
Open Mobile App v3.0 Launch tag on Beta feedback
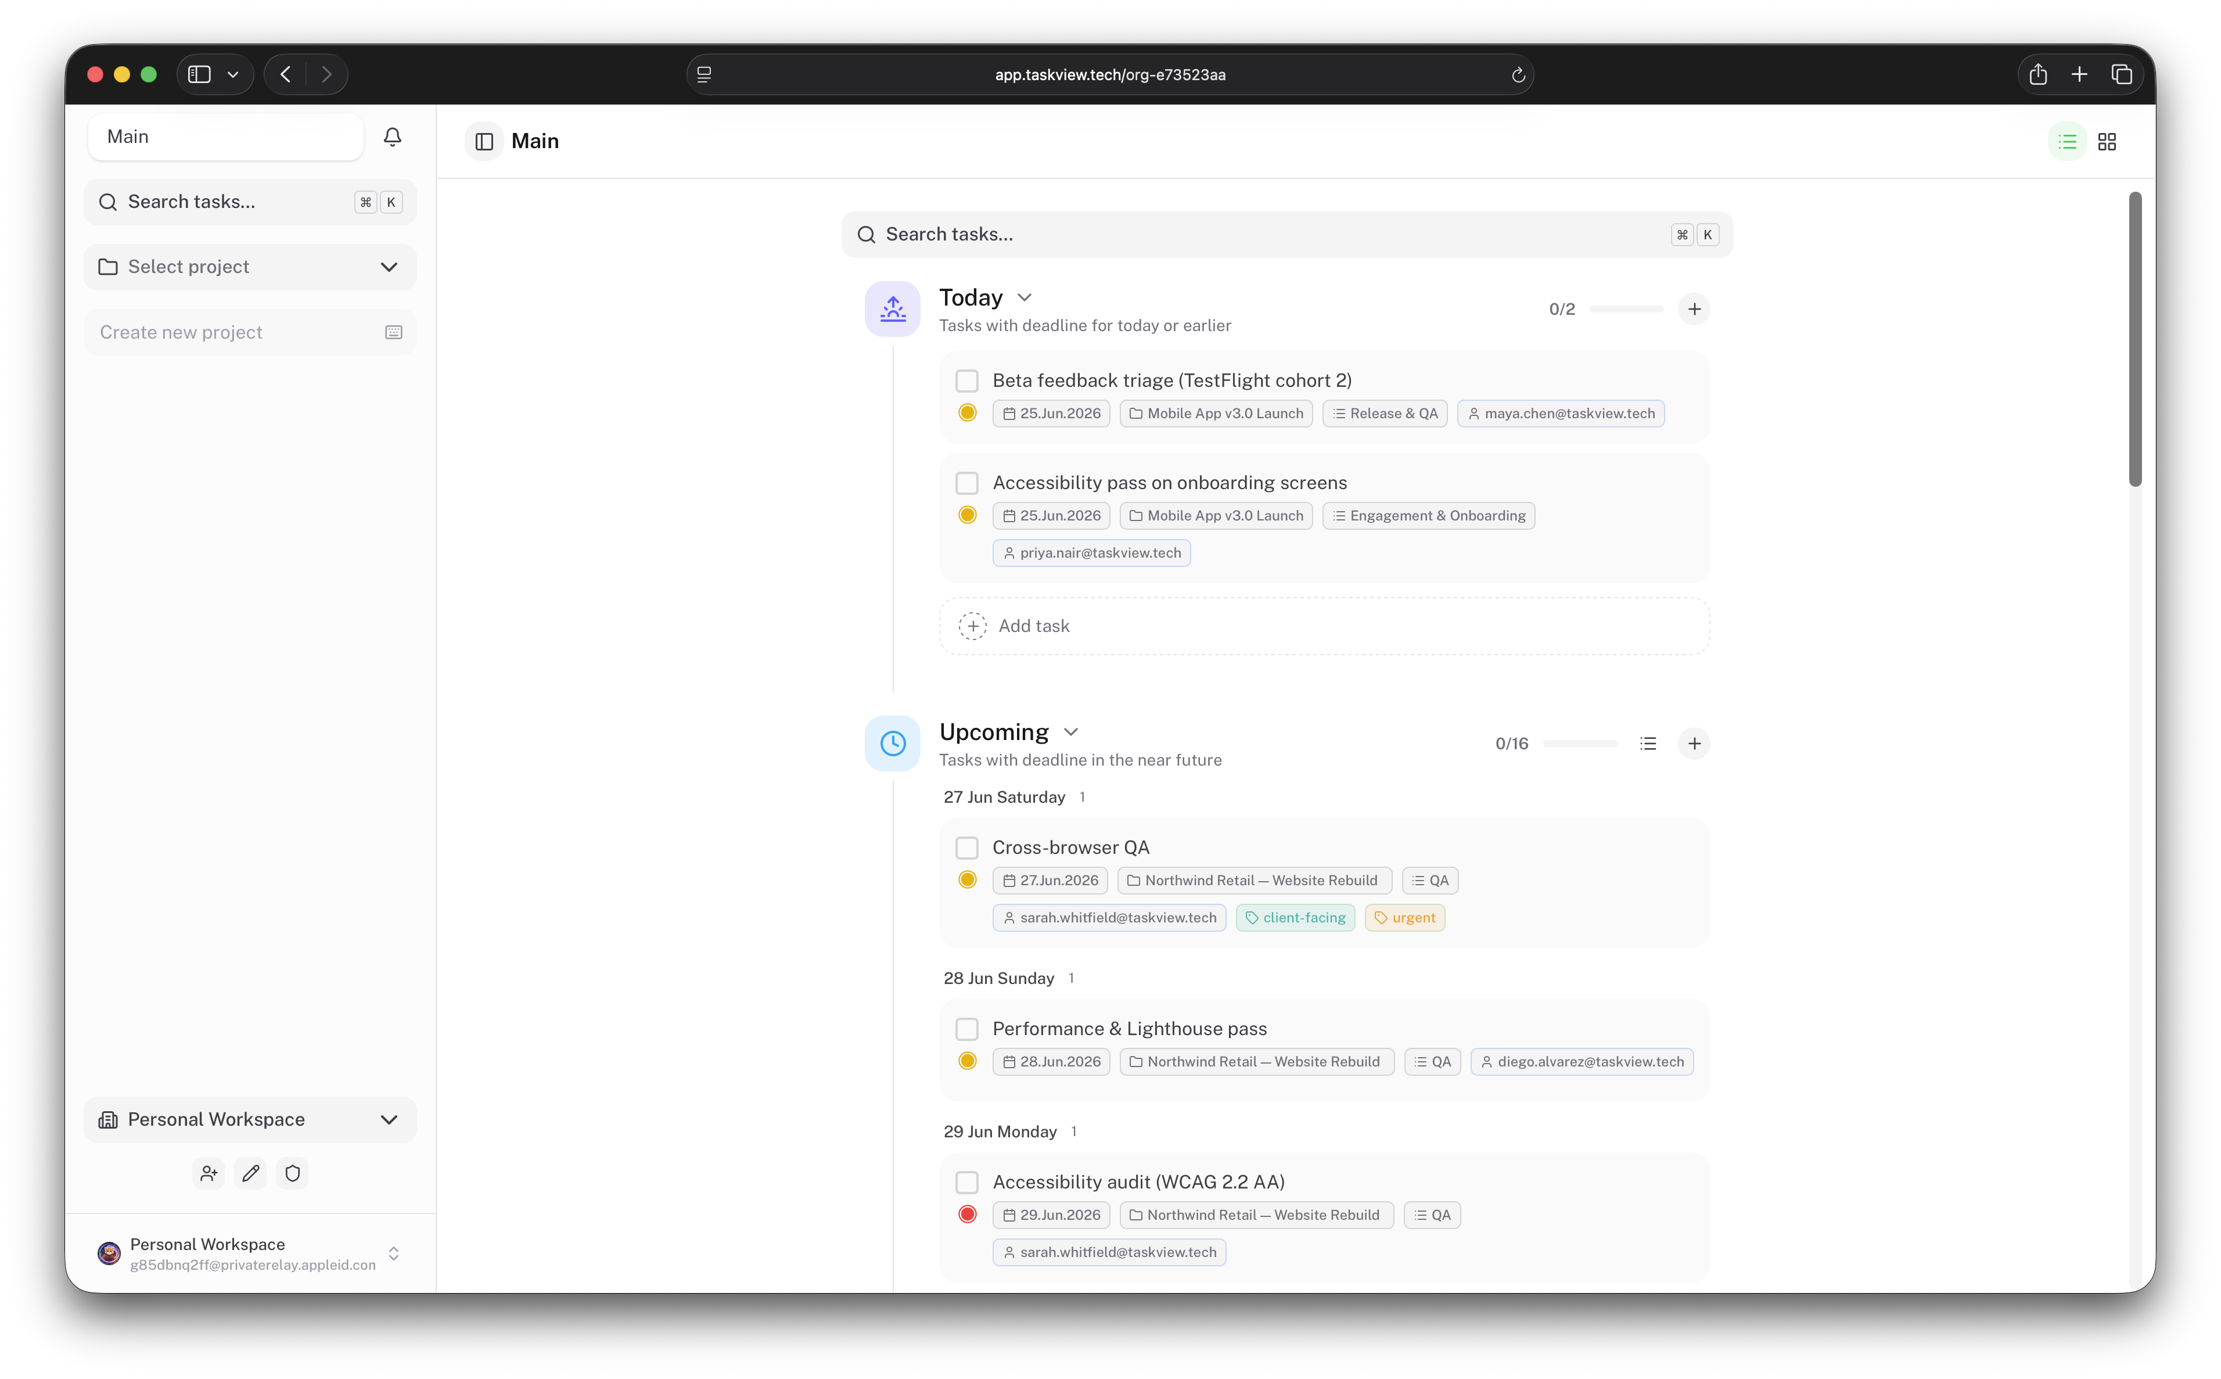tap(1216, 413)
